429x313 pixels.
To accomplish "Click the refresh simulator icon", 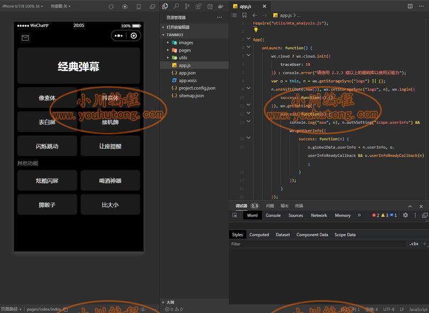I will coord(111,6).
